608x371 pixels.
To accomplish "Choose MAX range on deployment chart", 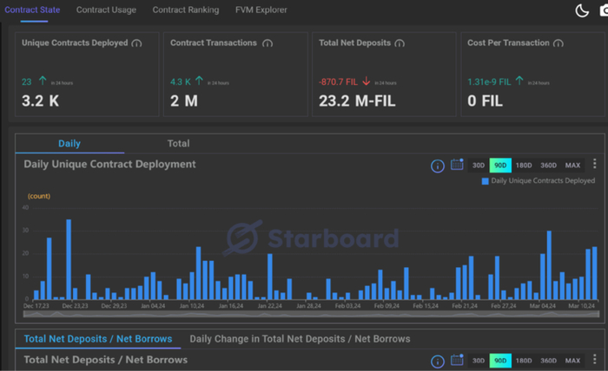I will tap(572, 166).
